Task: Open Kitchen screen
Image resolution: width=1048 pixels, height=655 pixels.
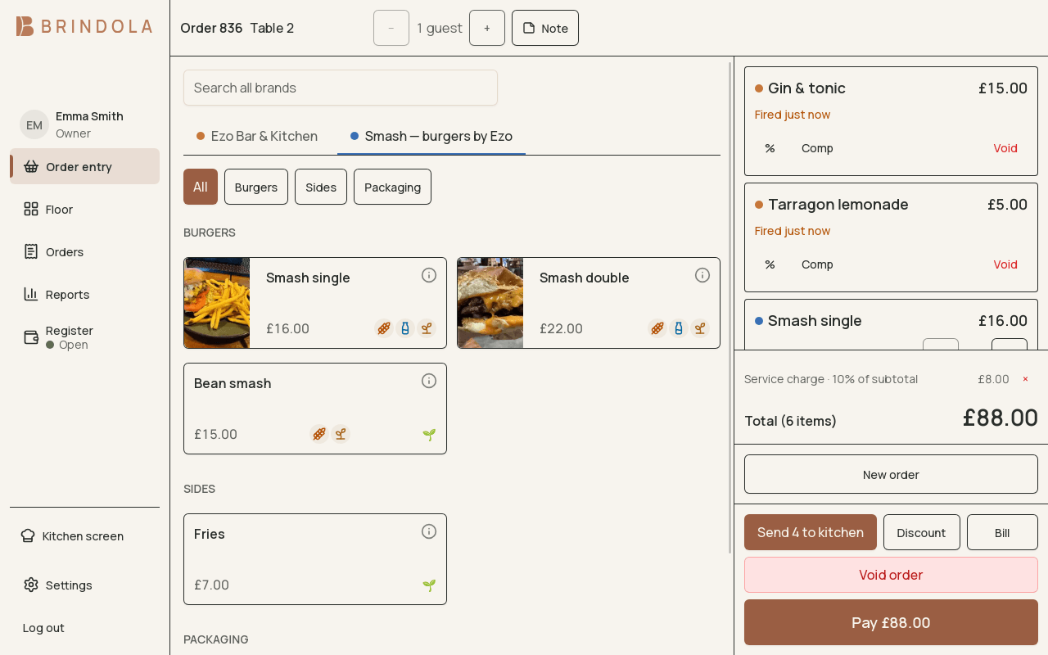Action: click(x=84, y=535)
